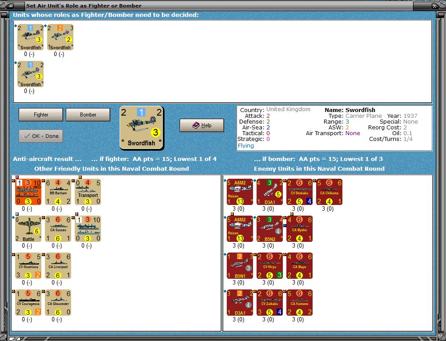This screenshot has height=341, width=446.
Task: Click the large Swordfish preview counter
Action: click(141, 128)
